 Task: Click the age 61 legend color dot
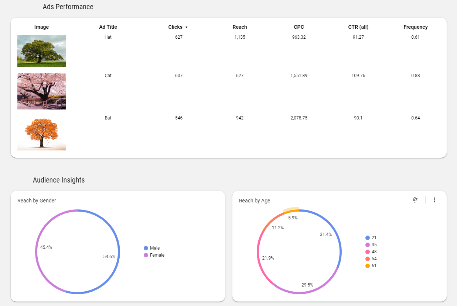pos(368,266)
